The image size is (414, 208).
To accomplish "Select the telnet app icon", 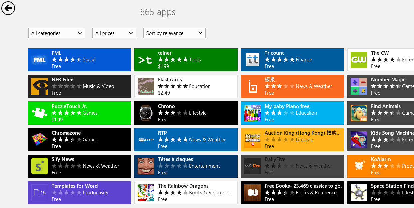I will coord(146,60).
